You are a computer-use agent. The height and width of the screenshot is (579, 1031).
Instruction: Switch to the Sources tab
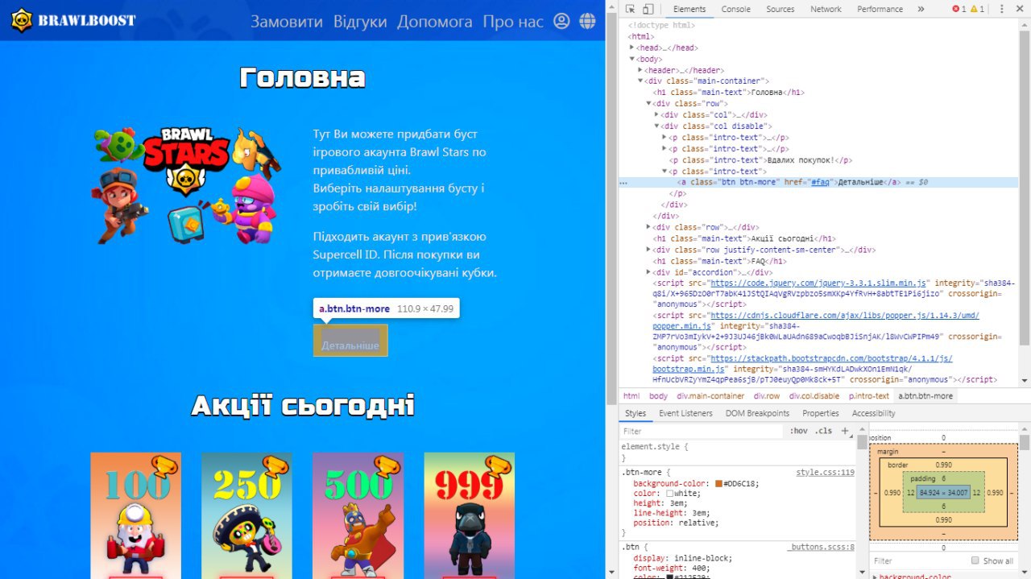780,9
